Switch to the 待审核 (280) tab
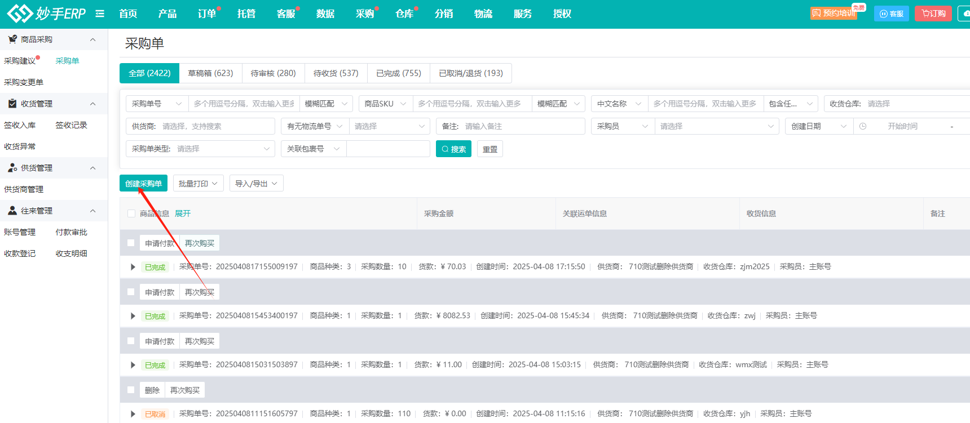Viewport: 970px width, 423px height. pyautogui.click(x=273, y=73)
